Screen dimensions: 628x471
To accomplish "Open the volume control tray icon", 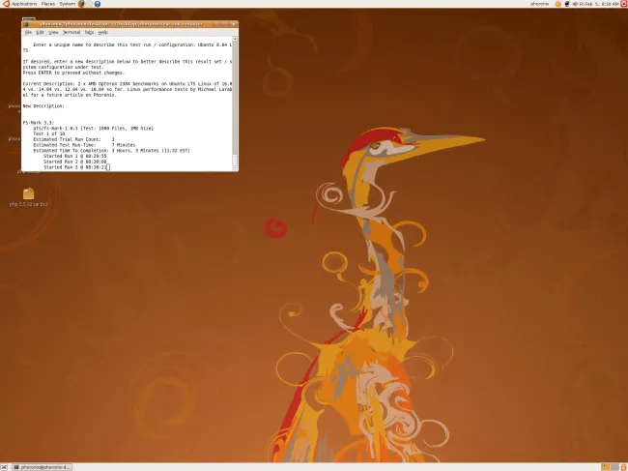I will 573,4.
